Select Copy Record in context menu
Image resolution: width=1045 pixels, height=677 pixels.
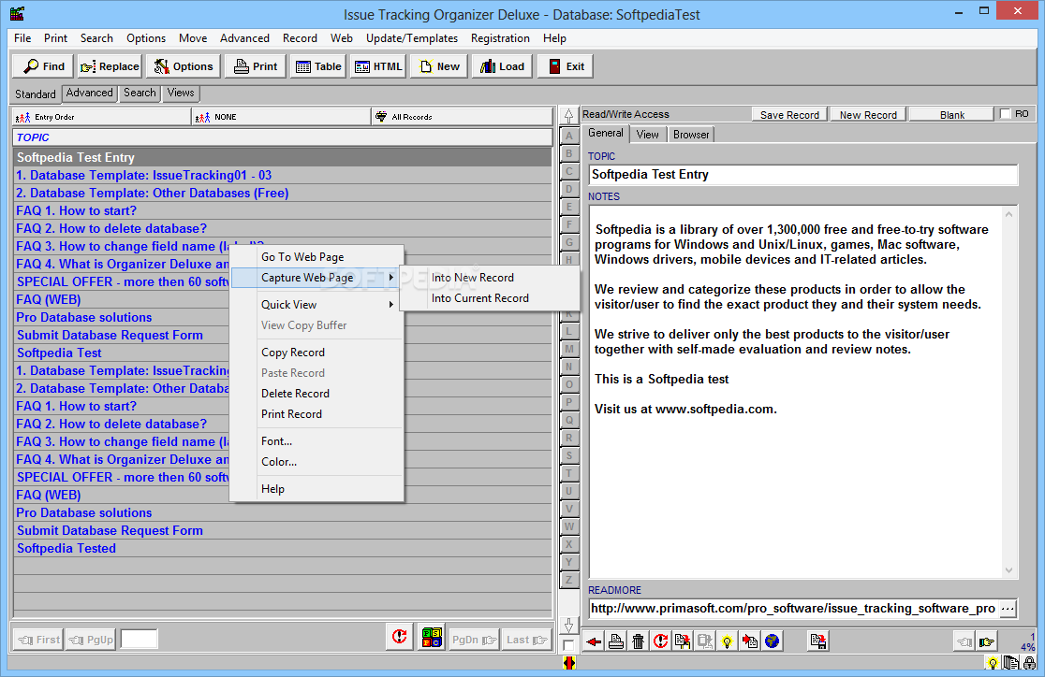point(317,353)
